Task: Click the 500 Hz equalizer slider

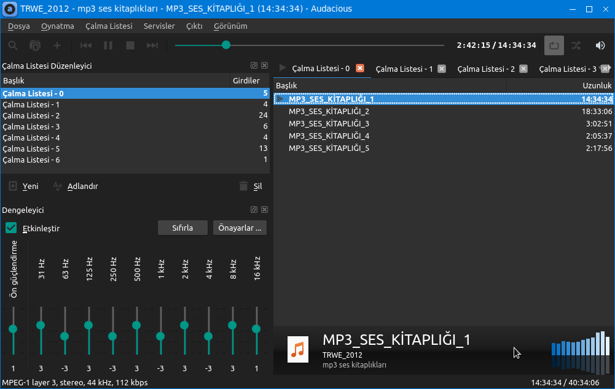Action: [x=136, y=331]
